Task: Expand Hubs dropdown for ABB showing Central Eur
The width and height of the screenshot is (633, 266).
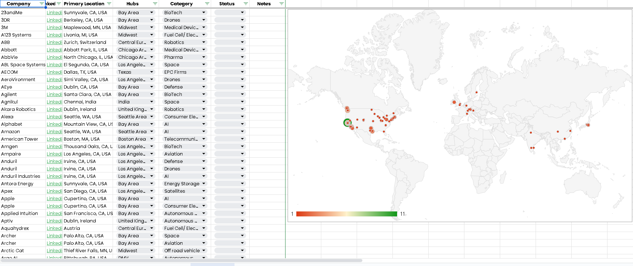Action: (152, 42)
